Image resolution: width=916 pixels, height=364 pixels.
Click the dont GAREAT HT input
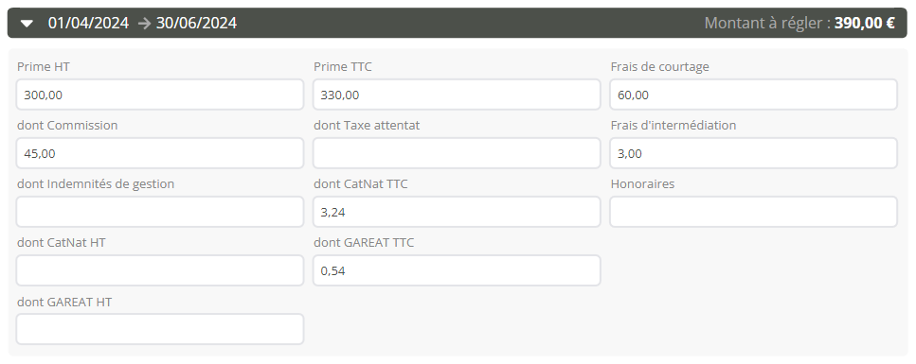point(159,329)
